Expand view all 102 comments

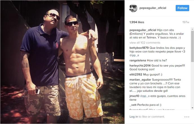145,43
